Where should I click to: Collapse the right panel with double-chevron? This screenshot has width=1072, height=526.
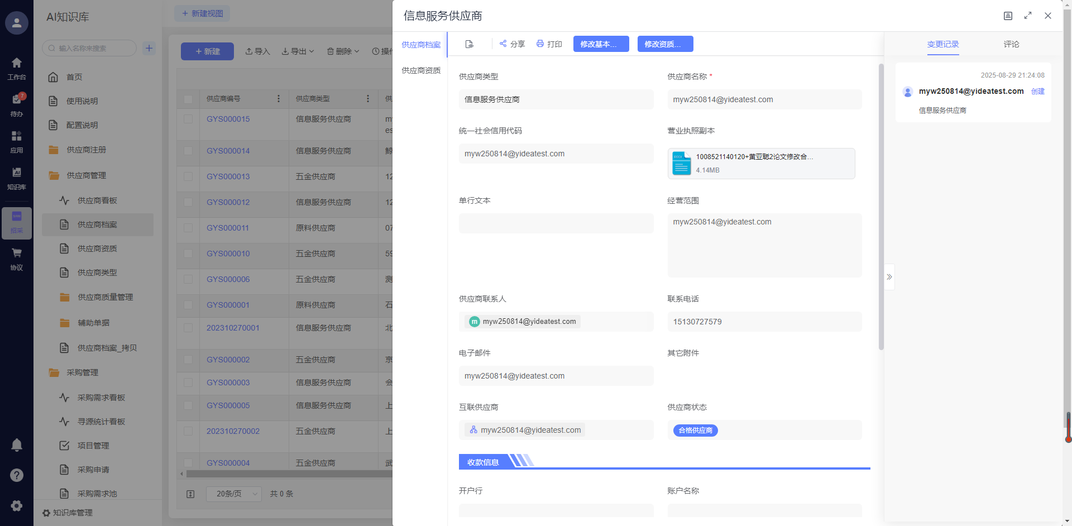point(889,277)
